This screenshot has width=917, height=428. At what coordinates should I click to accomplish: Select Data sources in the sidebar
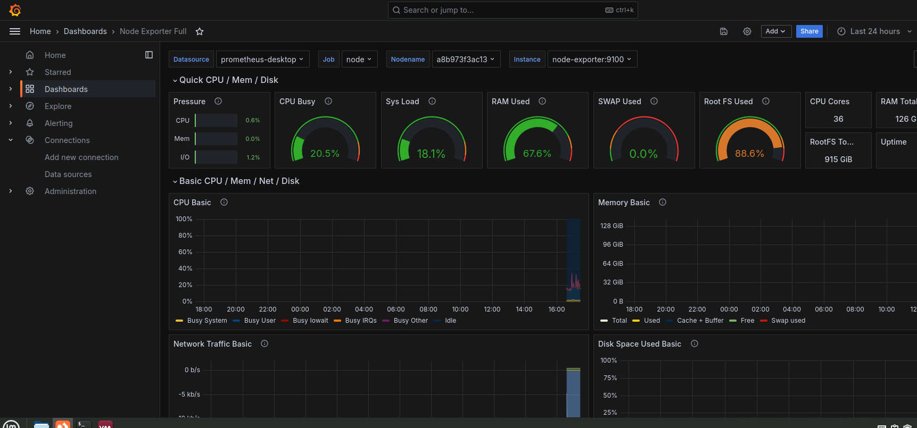[68, 174]
